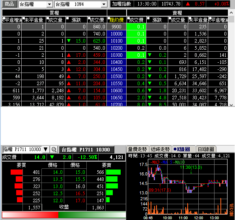This screenshot has width=235, height=220.
Task: Open the 指權 P1711 10300 dropdown arrow
Action: (46, 149)
